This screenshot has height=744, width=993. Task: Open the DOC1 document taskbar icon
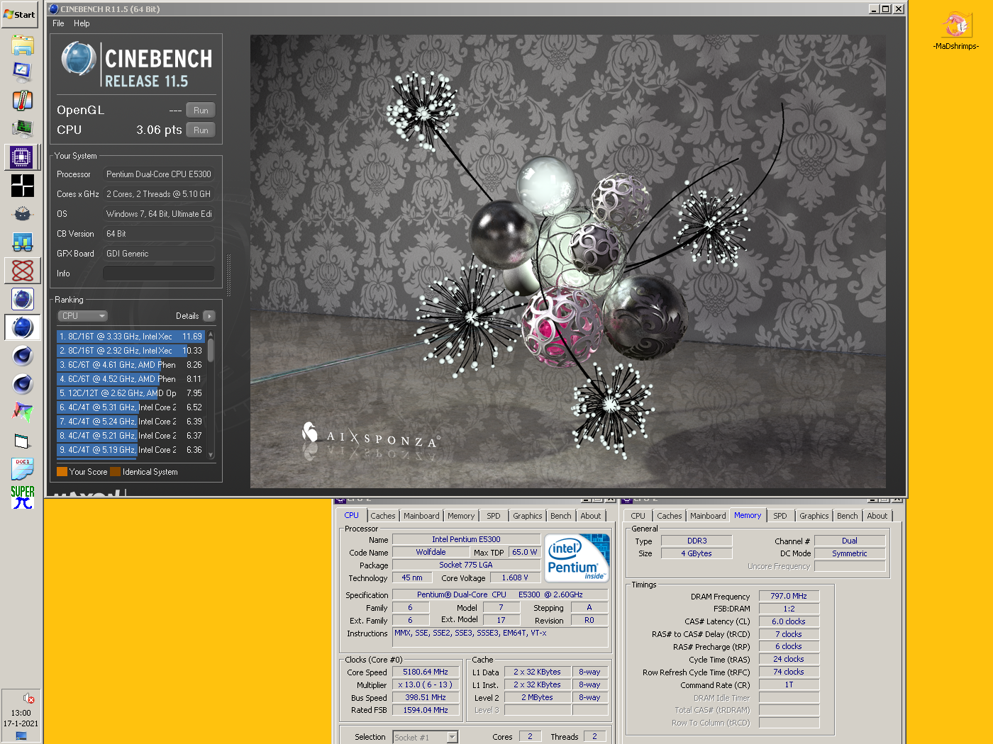[22, 469]
